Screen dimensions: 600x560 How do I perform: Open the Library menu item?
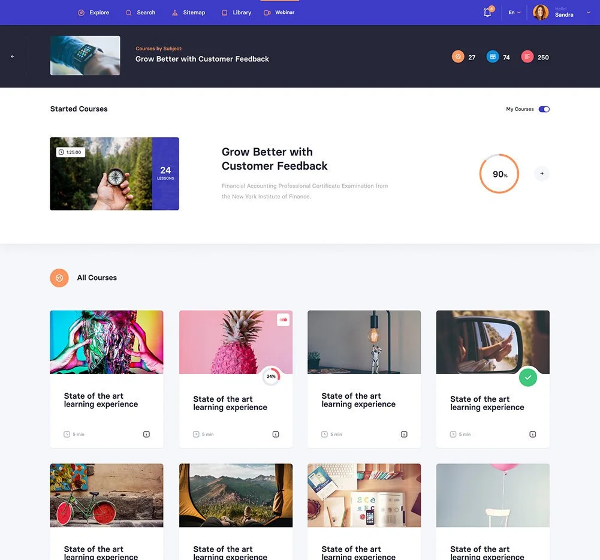click(x=237, y=13)
